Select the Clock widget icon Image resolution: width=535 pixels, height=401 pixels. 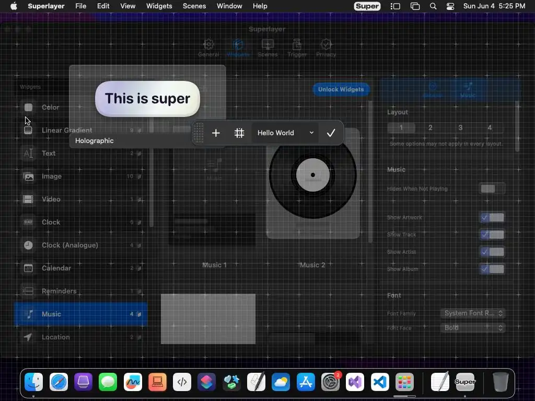click(28, 222)
